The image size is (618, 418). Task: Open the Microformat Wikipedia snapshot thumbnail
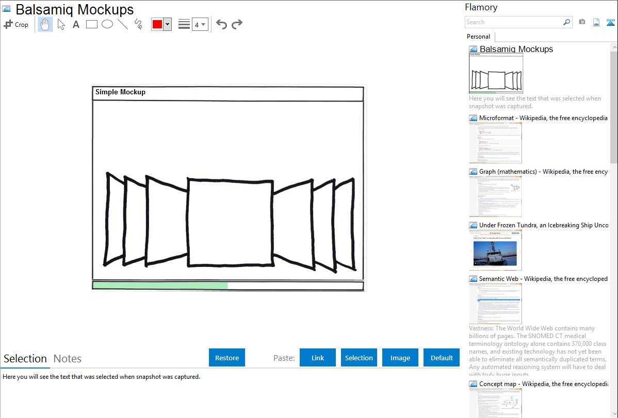495,143
